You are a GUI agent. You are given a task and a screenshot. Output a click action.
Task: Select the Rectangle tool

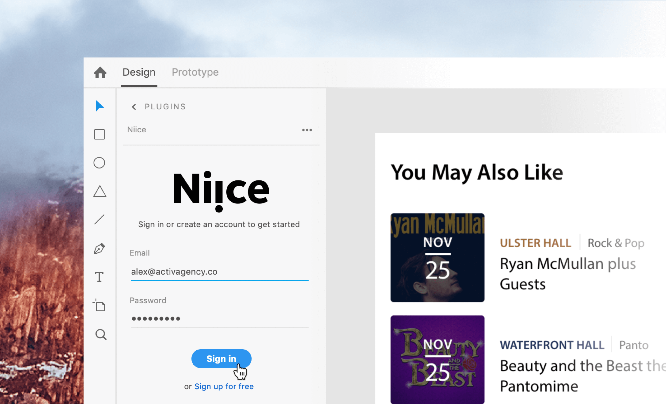point(100,134)
